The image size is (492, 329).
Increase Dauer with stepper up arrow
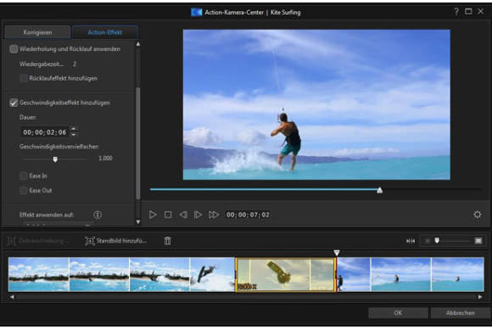click(x=74, y=129)
